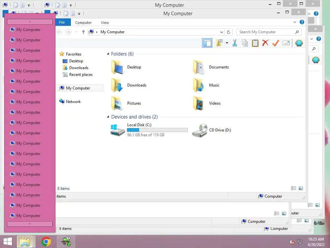This screenshot has width=330, height=248.
Task: Select the CD Drive (D:)
Action: point(212,130)
